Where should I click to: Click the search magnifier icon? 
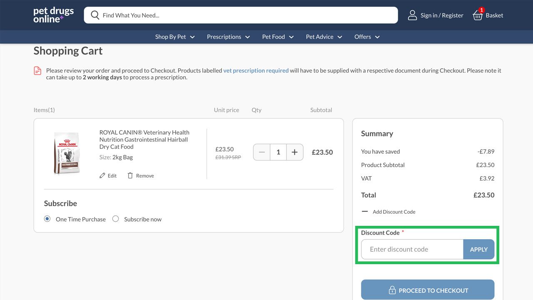pyautogui.click(x=95, y=15)
